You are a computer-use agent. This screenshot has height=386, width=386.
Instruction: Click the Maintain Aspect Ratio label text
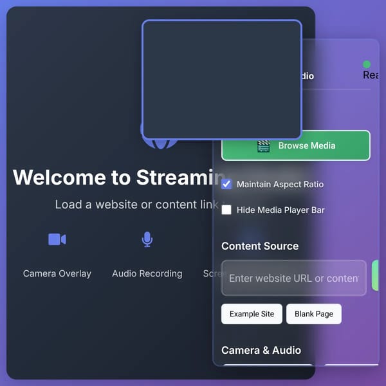280,185
